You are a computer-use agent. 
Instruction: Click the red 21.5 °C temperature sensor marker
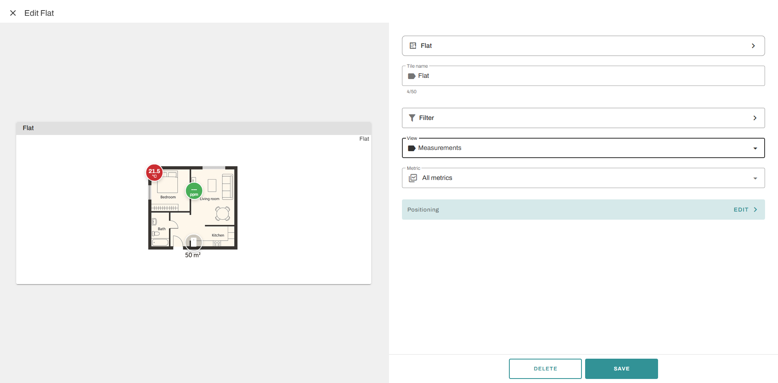(x=154, y=173)
